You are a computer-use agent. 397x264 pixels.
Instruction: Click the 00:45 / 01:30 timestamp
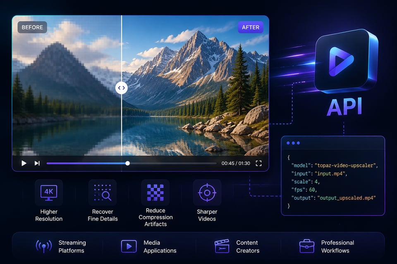point(236,163)
